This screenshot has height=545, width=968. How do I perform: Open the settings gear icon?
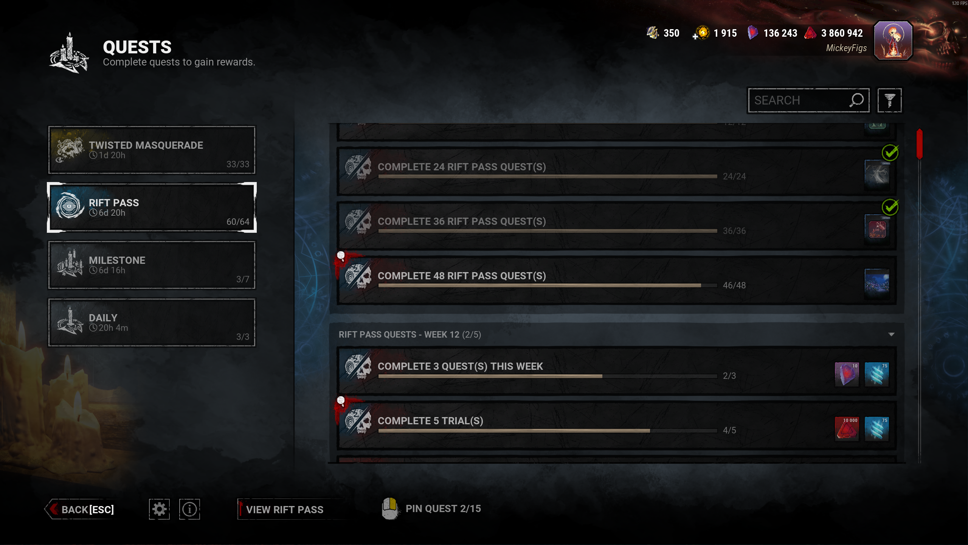tap(159, 509)
